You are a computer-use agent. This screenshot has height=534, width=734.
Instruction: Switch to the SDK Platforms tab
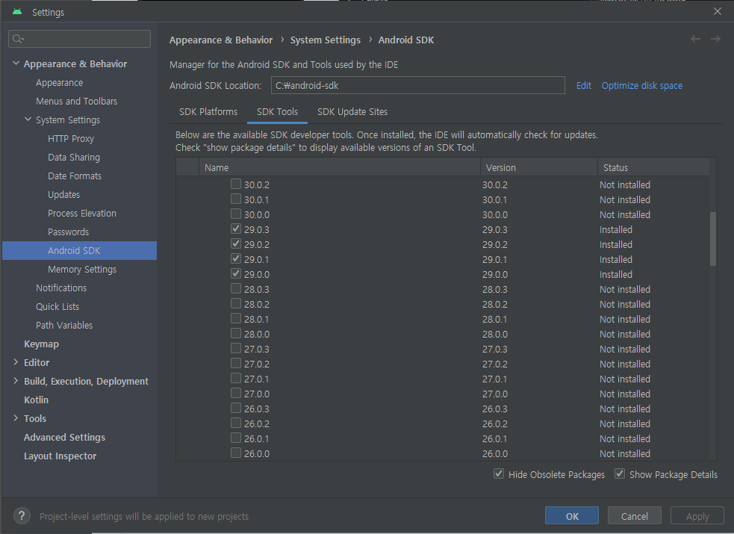coord(208,112)
